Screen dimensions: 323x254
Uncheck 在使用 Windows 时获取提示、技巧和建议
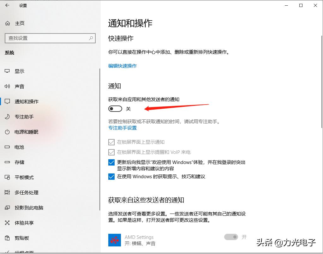111,177
